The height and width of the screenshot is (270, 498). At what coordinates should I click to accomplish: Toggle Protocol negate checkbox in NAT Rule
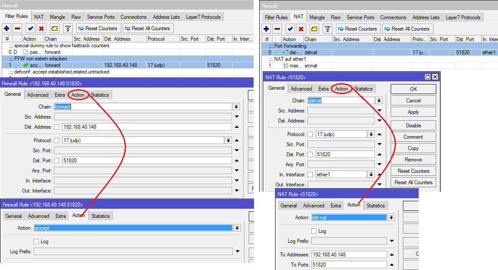tap(310, 134)
